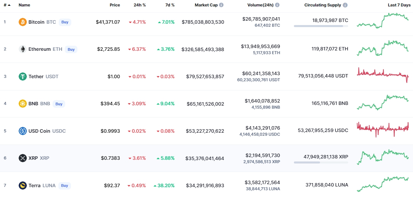
Task: Click BNB volume $1,640,078,852
Action: pos(262,101)
